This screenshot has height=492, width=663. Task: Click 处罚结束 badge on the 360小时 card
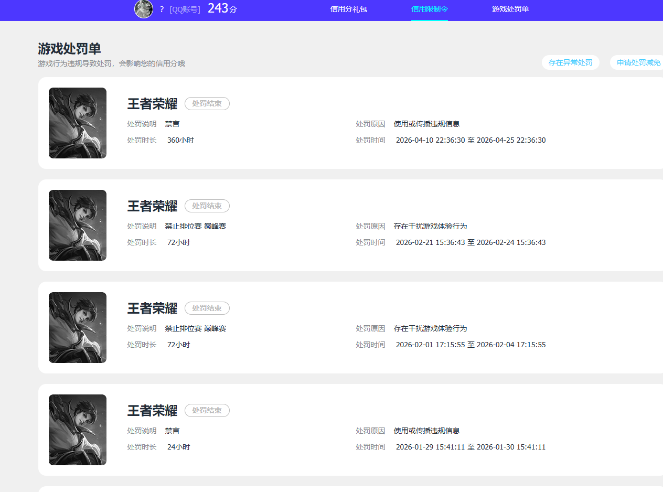(207, 104)
